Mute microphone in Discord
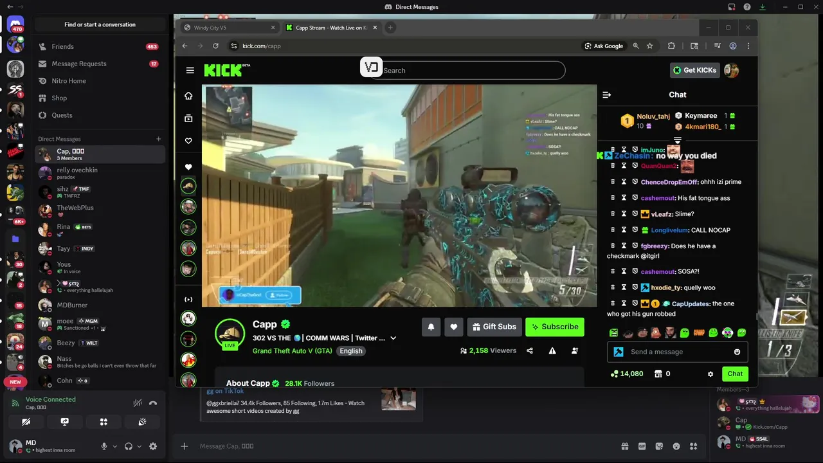 [x=104, y=446]
